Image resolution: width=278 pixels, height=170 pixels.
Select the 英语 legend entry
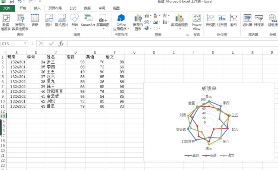[209, 155]
